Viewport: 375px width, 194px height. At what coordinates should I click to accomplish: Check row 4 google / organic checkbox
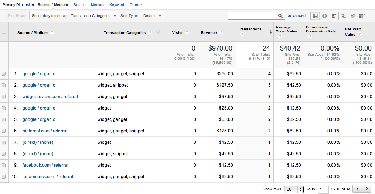[4, 108]
